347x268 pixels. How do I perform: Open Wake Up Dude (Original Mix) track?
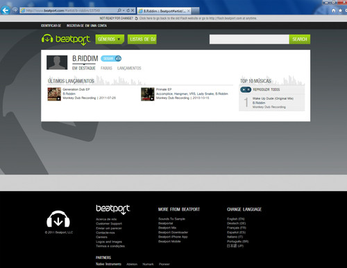273,98
